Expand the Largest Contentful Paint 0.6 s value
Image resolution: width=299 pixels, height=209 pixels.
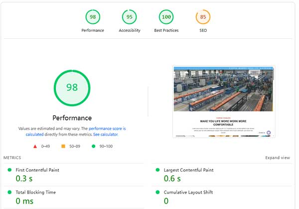tap(172, 179)
